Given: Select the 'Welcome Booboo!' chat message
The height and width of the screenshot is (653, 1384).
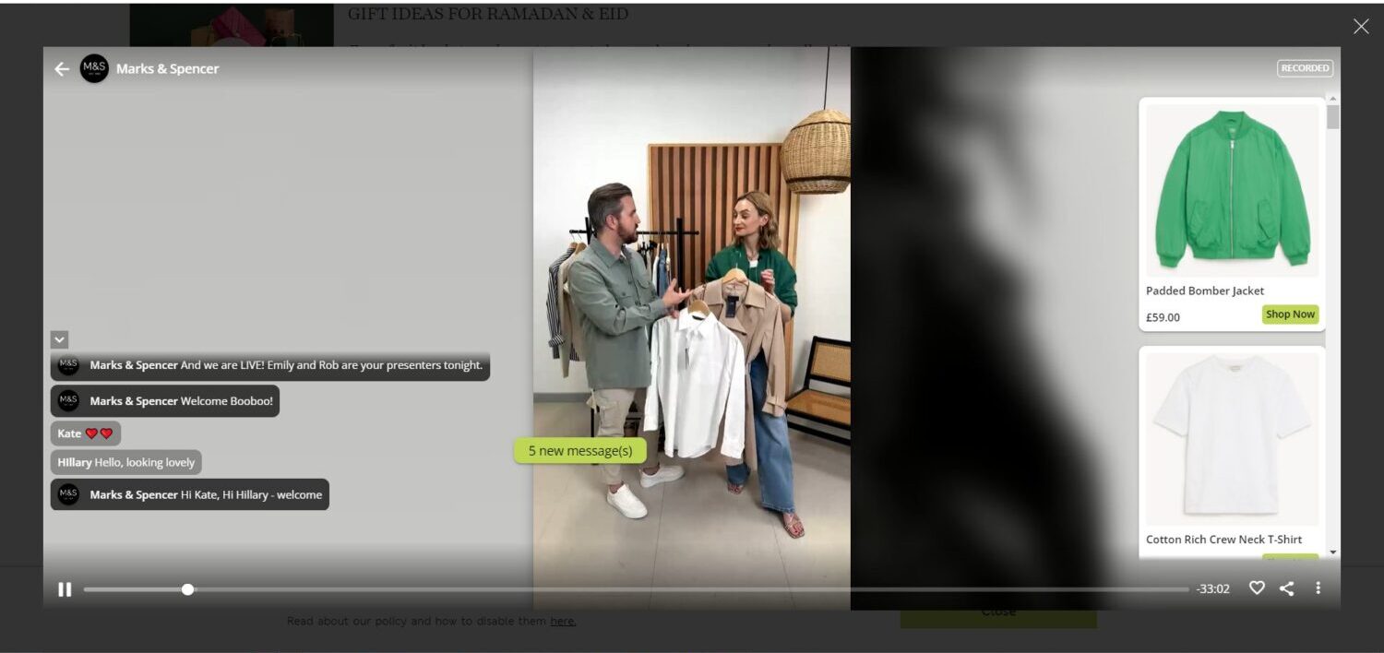Looking at the screenshot, I should [x=165, y=401].
